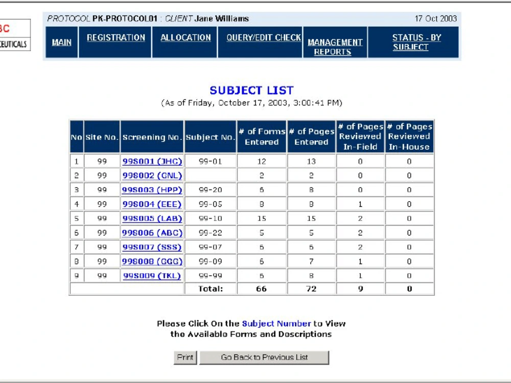
Task: Click total pages entered value 72
Action: point(311,289)
